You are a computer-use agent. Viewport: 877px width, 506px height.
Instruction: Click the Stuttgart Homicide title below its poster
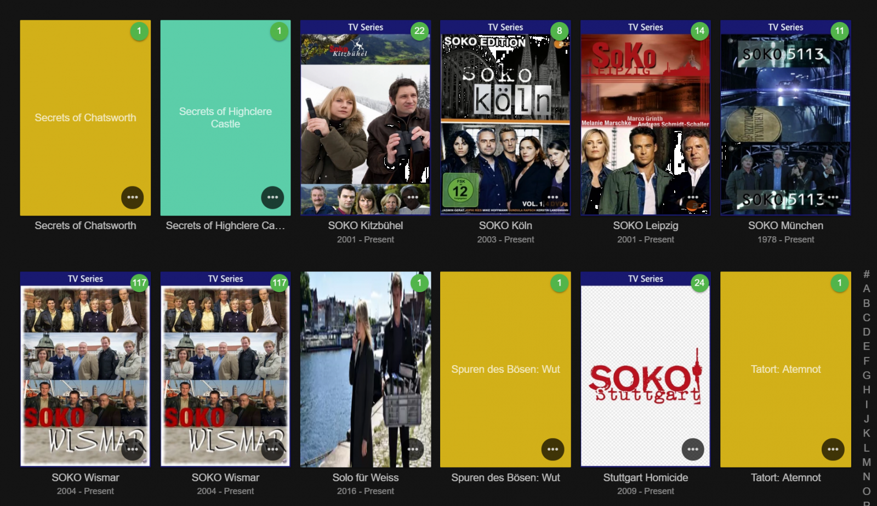click(646, 477)
